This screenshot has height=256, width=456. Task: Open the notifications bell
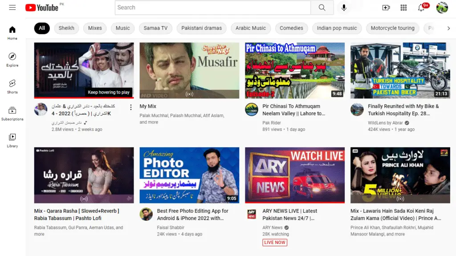(421, 8)
